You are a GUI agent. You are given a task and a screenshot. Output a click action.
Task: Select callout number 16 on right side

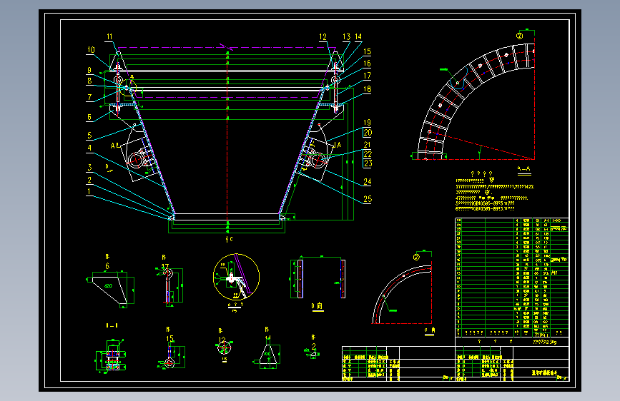367,64
